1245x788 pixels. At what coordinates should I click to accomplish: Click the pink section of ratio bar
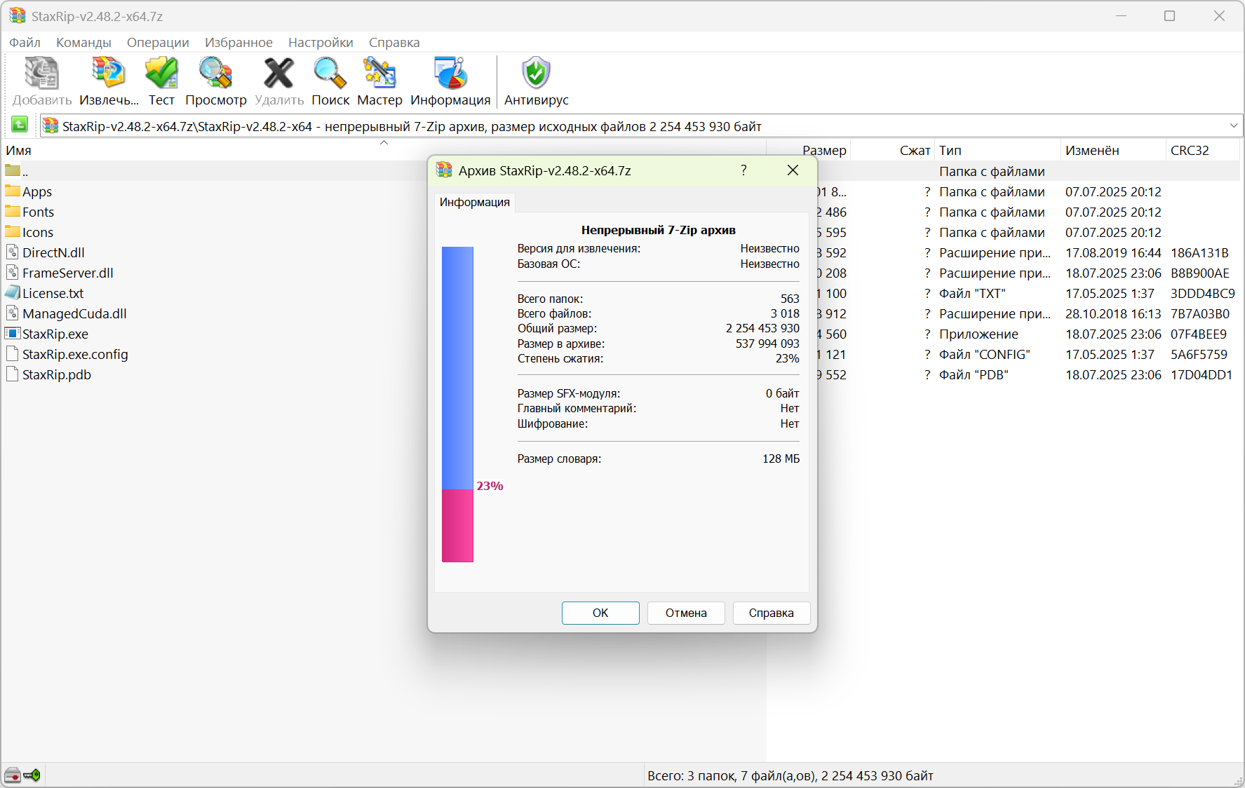(x=457, y=525)
